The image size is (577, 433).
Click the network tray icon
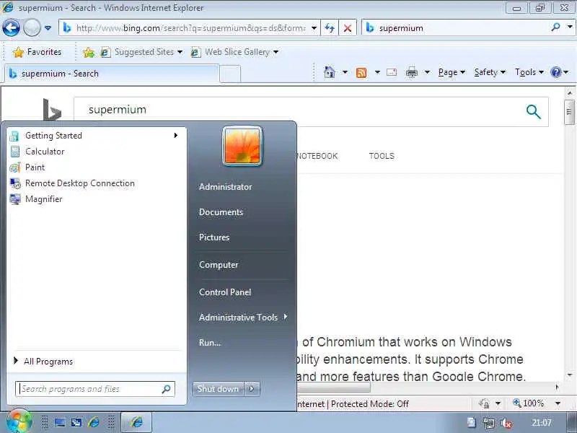(489, 423)
